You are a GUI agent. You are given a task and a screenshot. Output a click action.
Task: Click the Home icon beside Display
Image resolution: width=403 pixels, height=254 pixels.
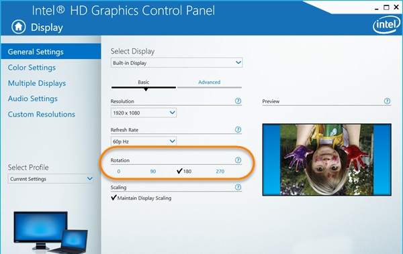19,27
